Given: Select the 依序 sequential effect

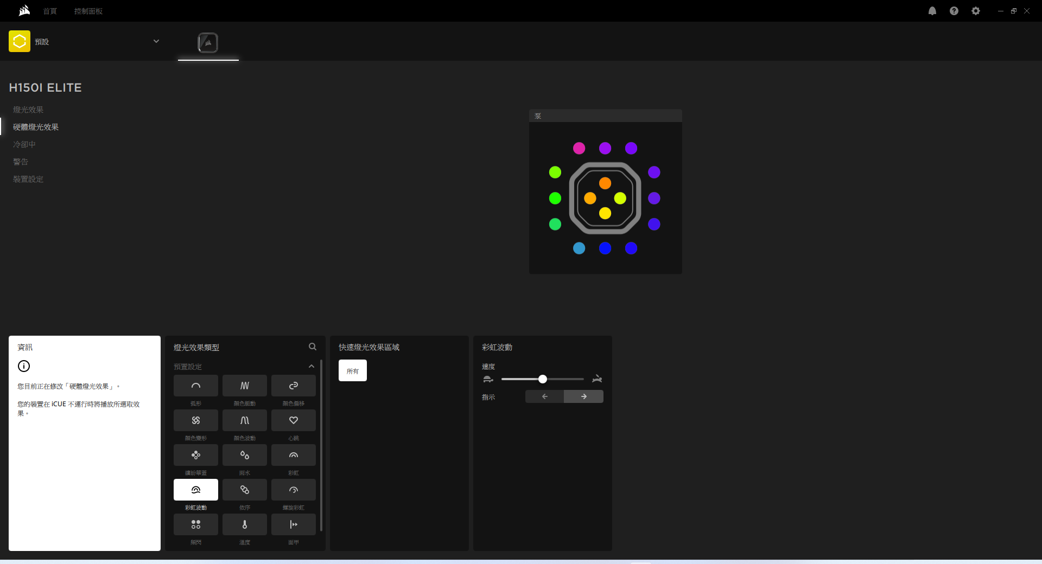Looking at the screenshot, I should 244,490.
